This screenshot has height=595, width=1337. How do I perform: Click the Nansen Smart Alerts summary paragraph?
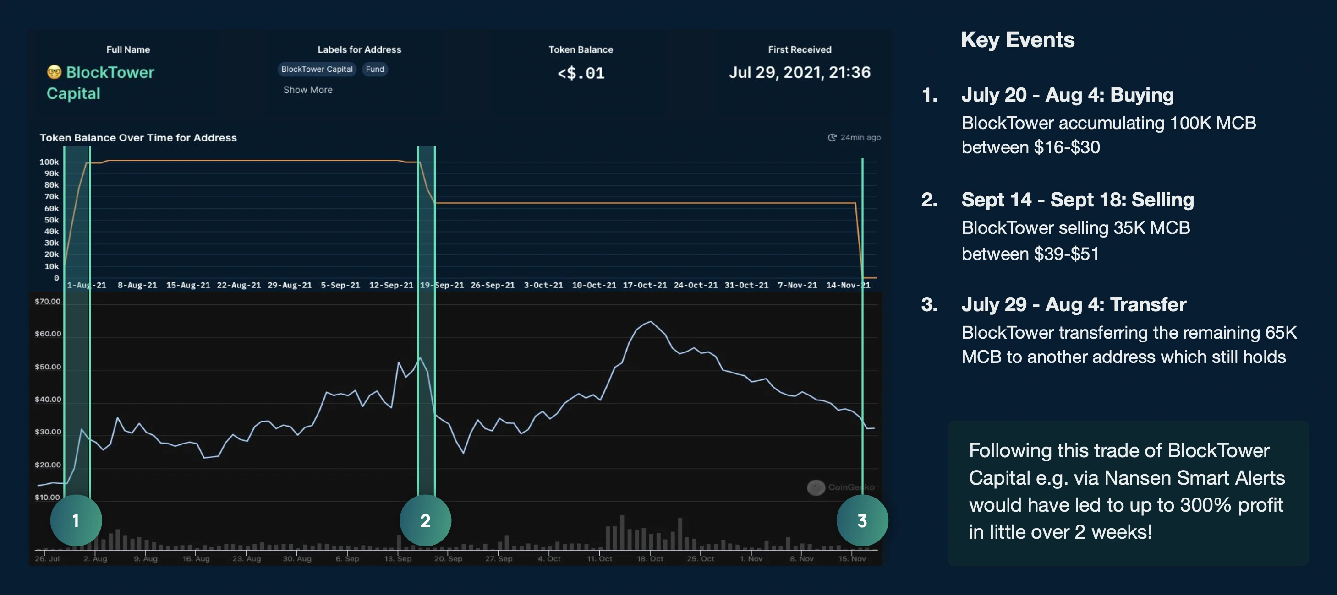pyautogui.click(x=1127, y=492)
